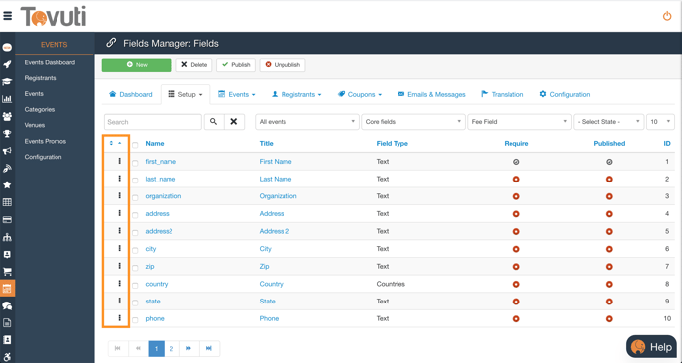Click the Unpublish button

[283, 64]
